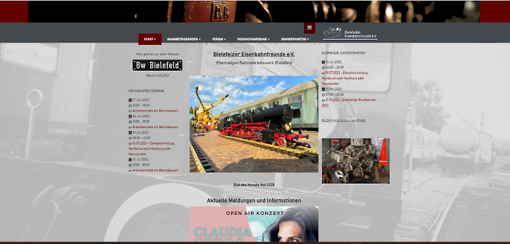Click clock icon beside 10:00 - 18:00 under 17 Jun
This screenshot has width=510, height=244.
pyautogui.click(x=130, y=106)
